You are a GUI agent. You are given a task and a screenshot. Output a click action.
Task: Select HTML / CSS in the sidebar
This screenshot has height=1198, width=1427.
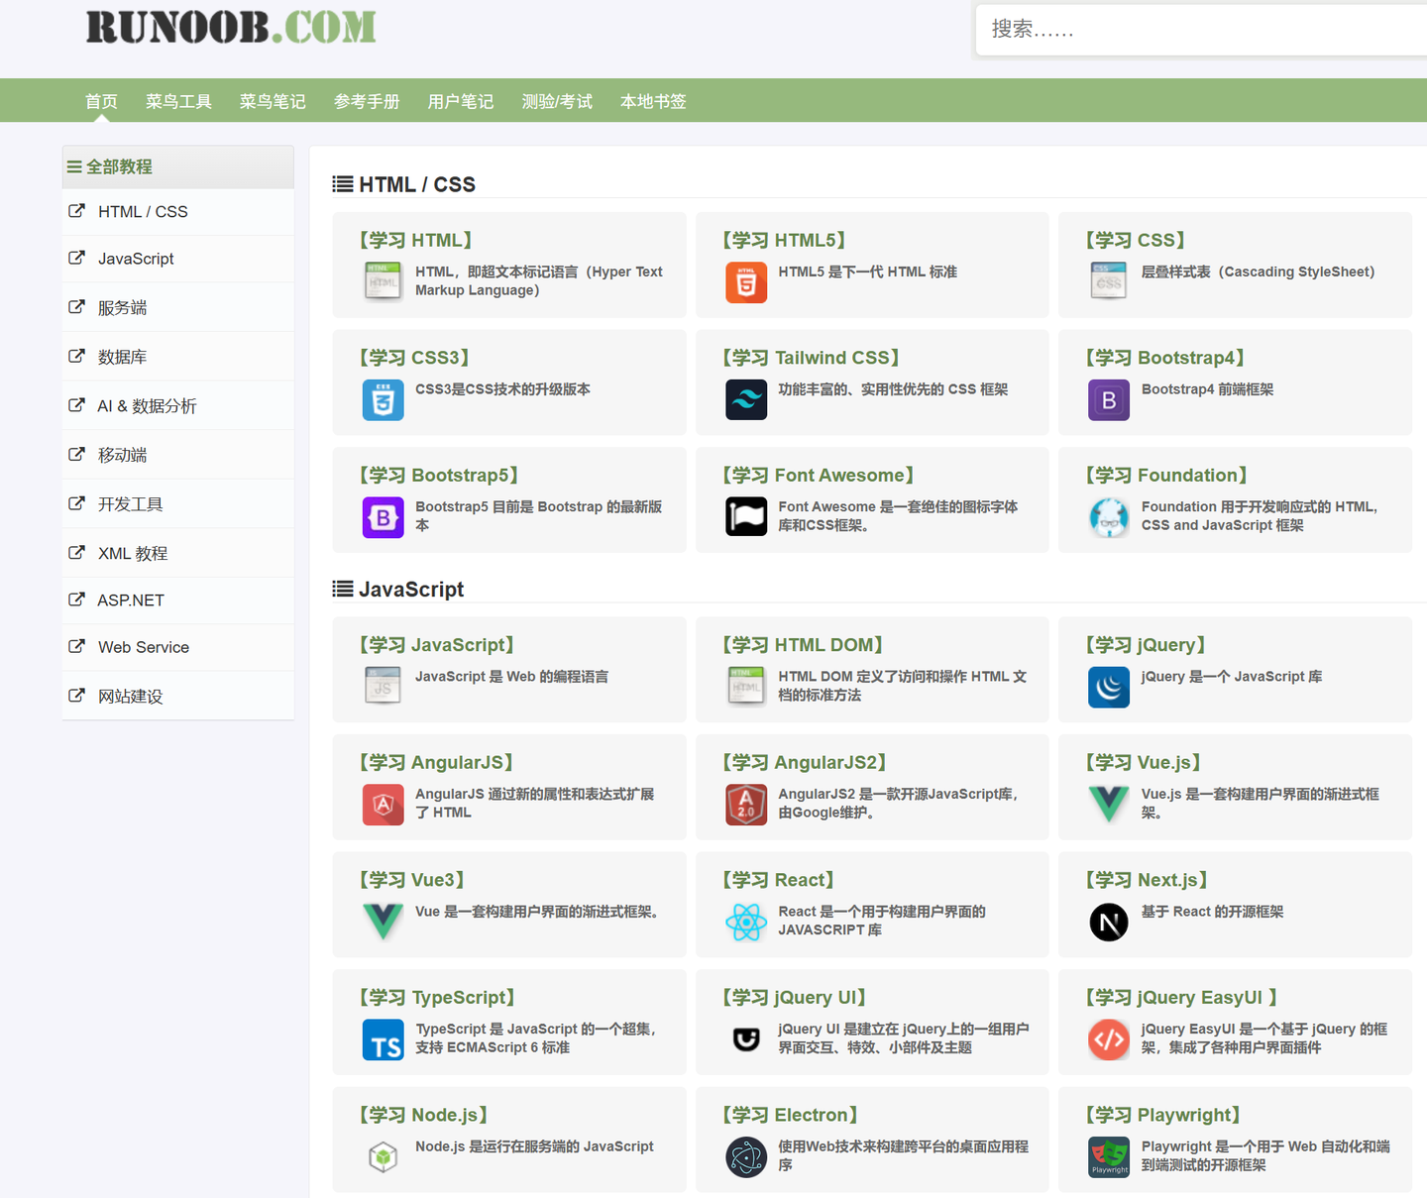(178, 212)
